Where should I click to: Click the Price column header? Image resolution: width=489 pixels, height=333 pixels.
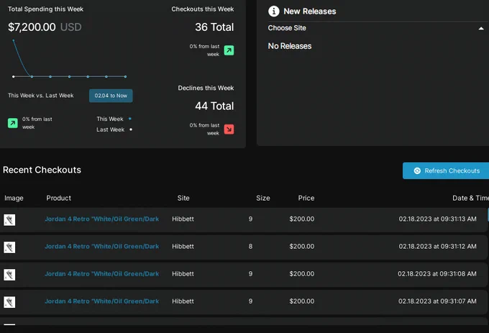coord(306,198)
